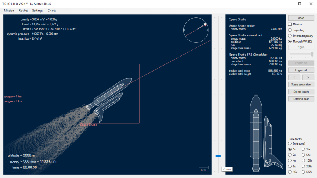The image size is (317, 178).
Task: Click the propellant 608968 kg row
Action: (x=256, y=61)
